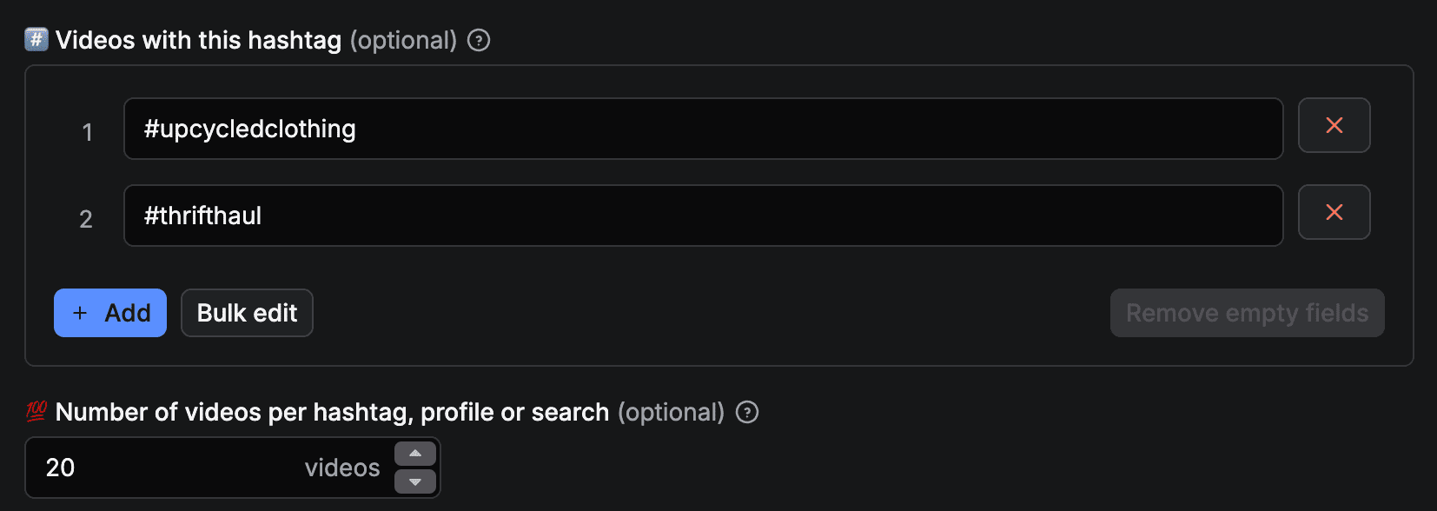Increase videos count with the up stepper arrow
This screenshot has height=511, width=1437.
[x=415, y=453]
